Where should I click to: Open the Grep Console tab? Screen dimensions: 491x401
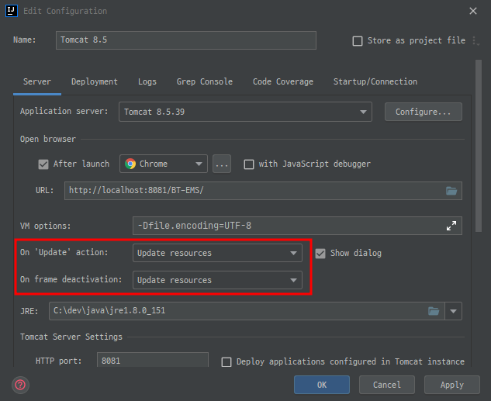[x=205, y=81]
